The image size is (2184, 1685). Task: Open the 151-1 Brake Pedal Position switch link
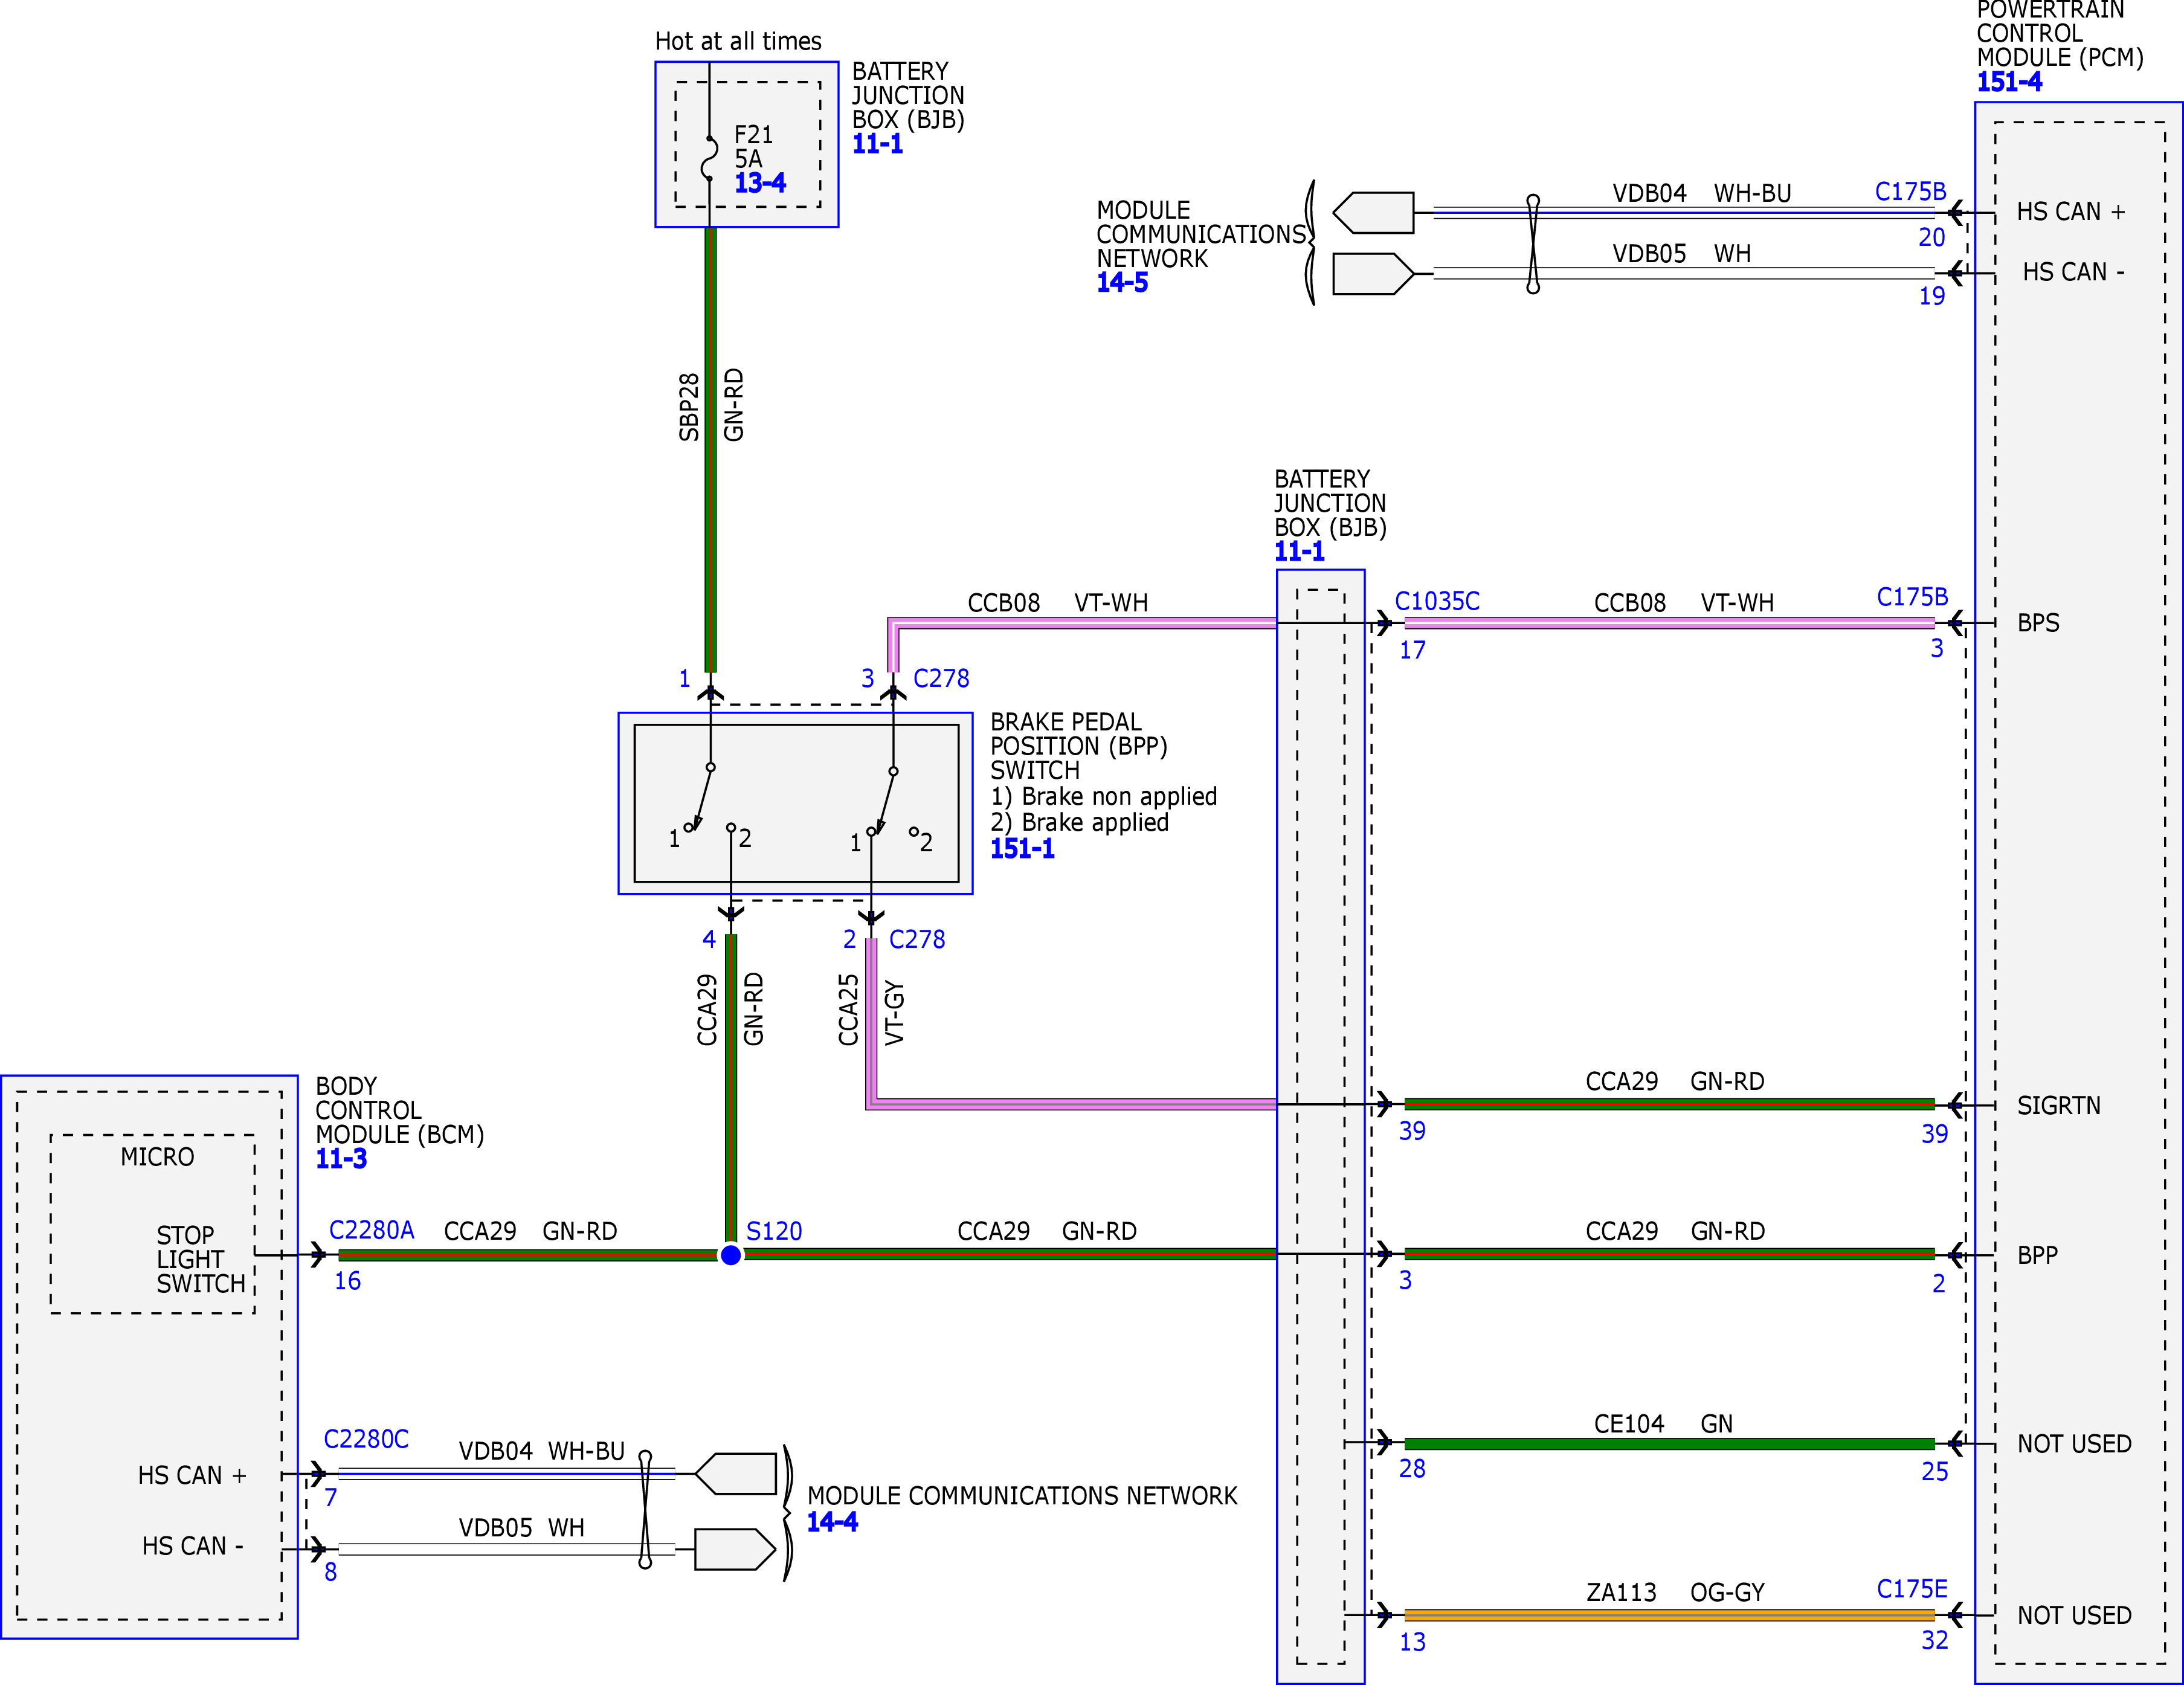point(1022,849)
